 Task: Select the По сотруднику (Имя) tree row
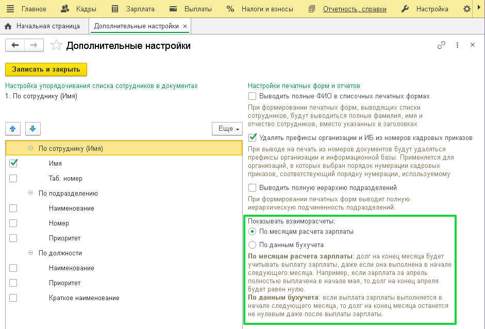click(x=124, y=148)
